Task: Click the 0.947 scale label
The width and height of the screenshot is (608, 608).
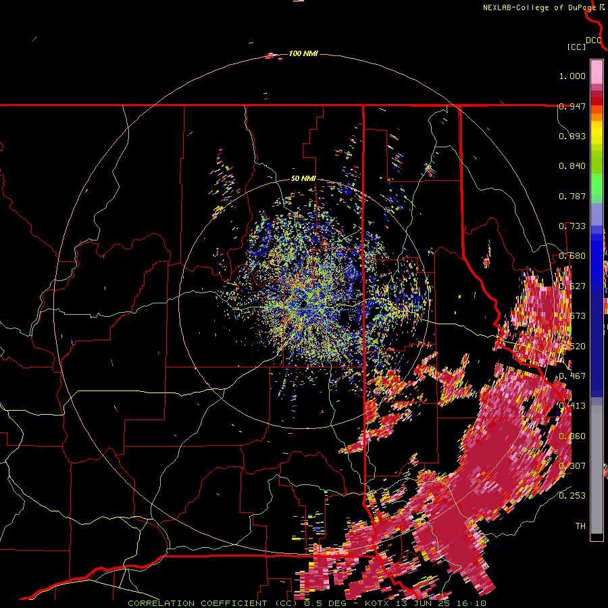Action: (x=572, y=106)
